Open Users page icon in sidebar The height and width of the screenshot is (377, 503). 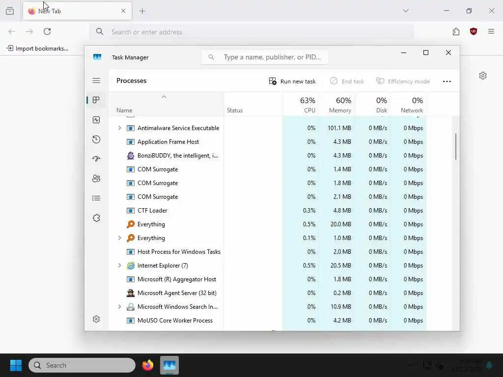point(96,179)
